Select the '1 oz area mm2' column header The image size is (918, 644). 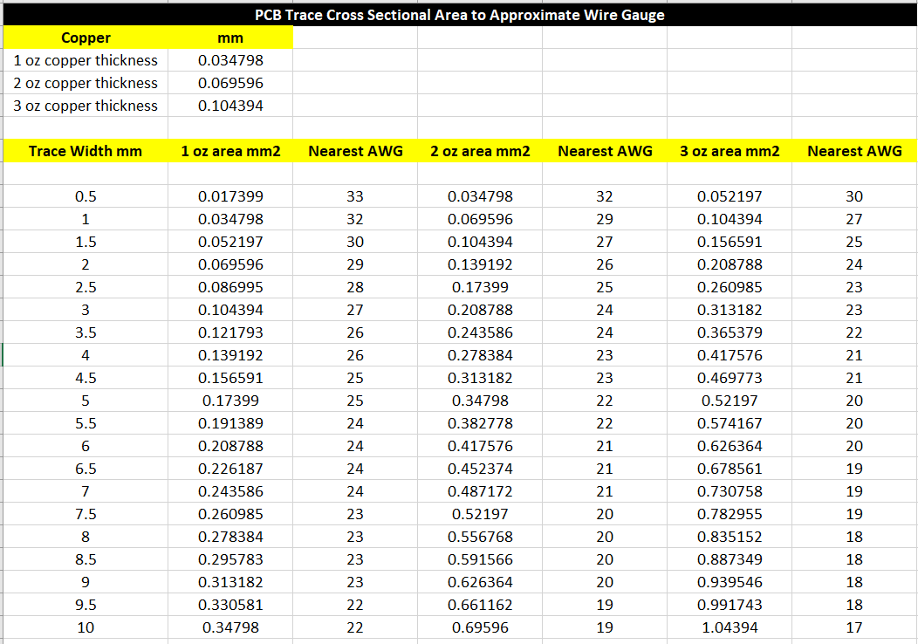coord(230,151)
